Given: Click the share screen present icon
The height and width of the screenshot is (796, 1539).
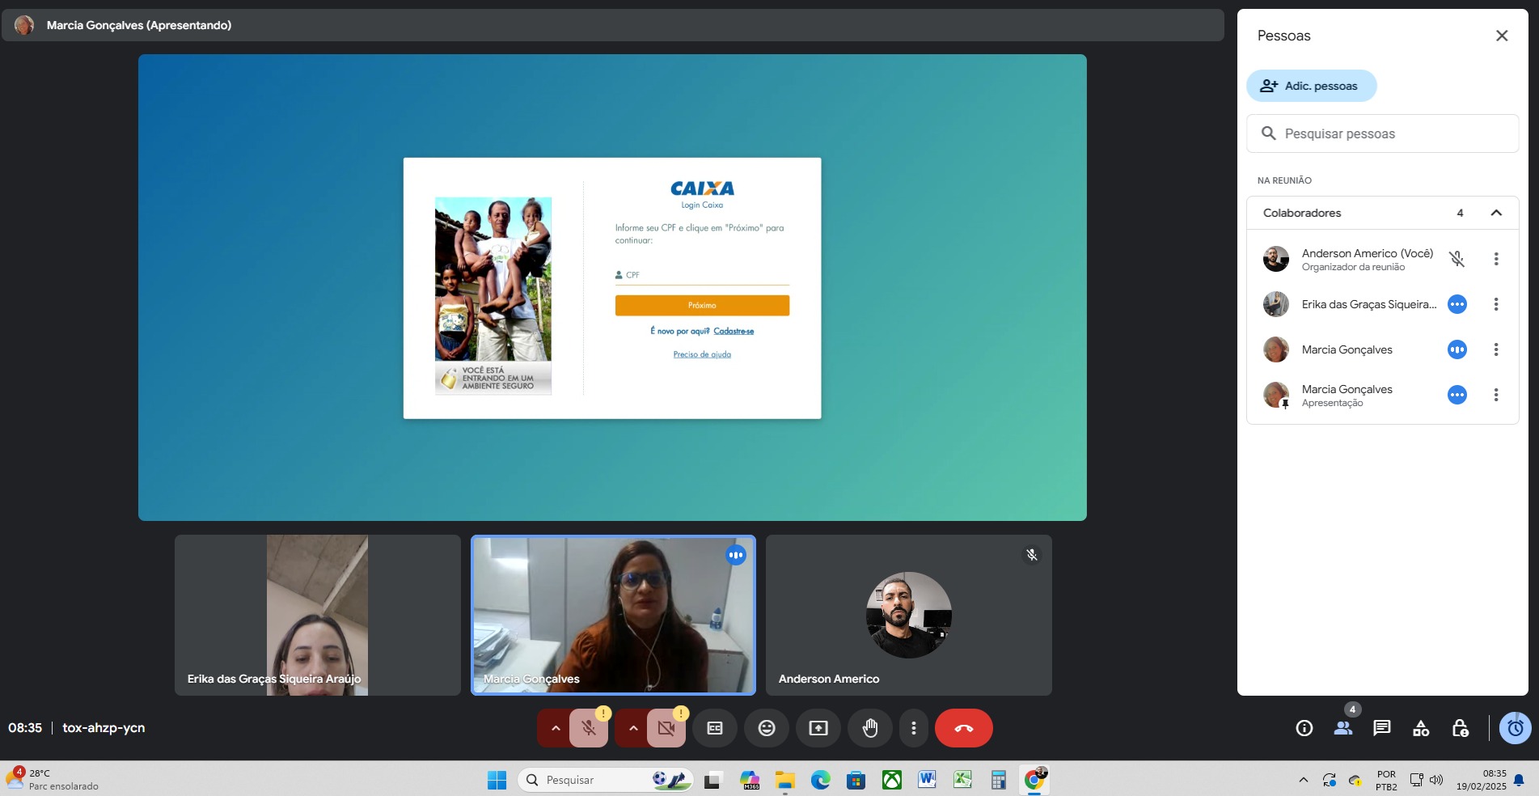Looking at the screenshot, I should coord(818,728).
